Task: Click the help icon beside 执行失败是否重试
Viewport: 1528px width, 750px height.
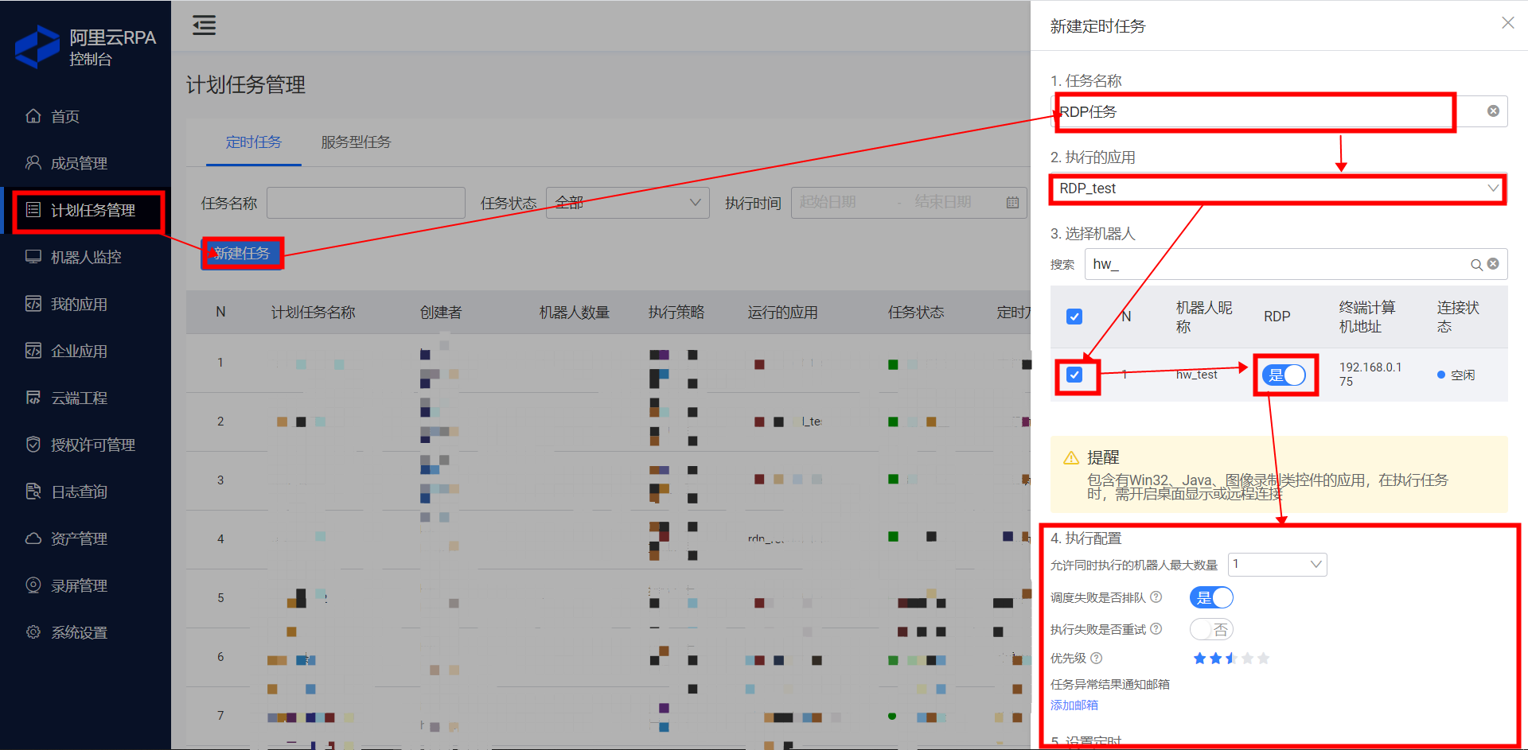Action: coord(1156,628)
